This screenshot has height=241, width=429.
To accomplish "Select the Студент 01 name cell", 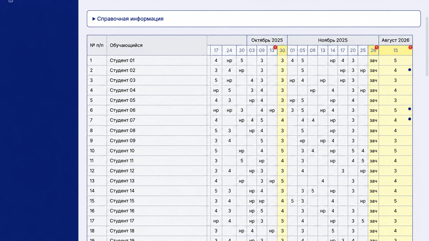I will tap(157, 60).
